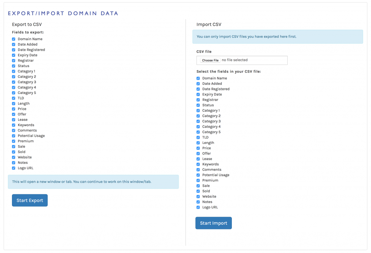Uncheck Sold in the export list

(14, 152)
